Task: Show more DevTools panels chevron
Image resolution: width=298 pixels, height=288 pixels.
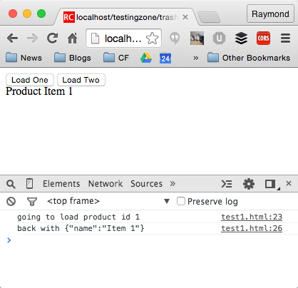Action: [173, 183]
